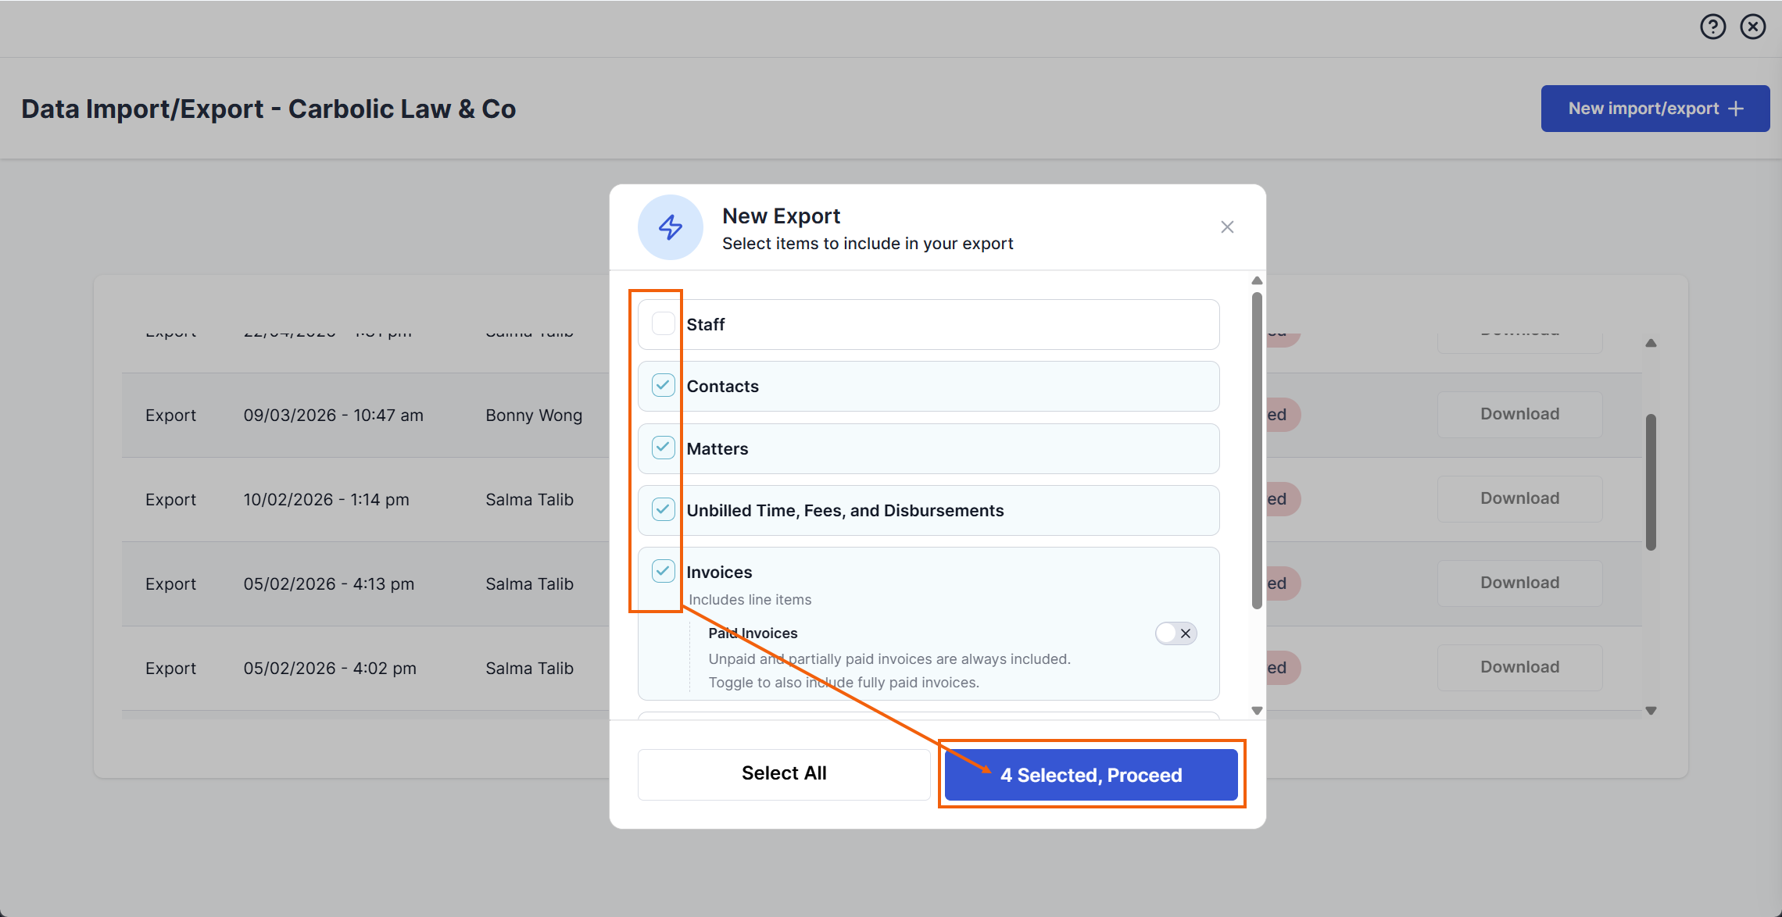Screen dimensions: 1782x917
Task: Download the 10/02/2026 1:14 pm export
Action: click(1519, 499)
